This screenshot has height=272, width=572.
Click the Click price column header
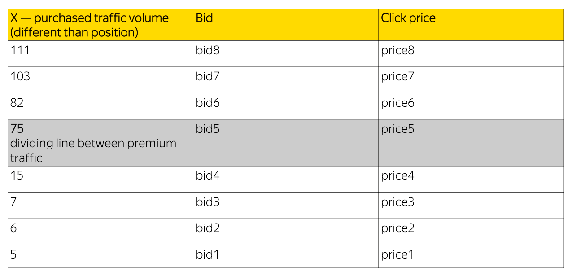(408, 18)
